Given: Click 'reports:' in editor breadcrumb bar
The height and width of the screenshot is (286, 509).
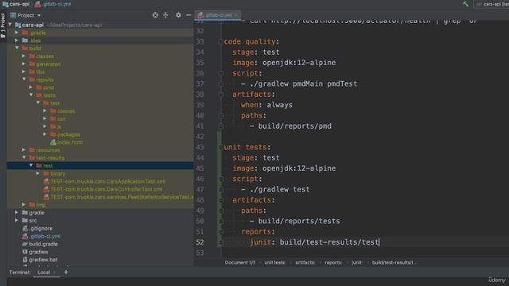Looking at the screenshot, I should [333, 262].
